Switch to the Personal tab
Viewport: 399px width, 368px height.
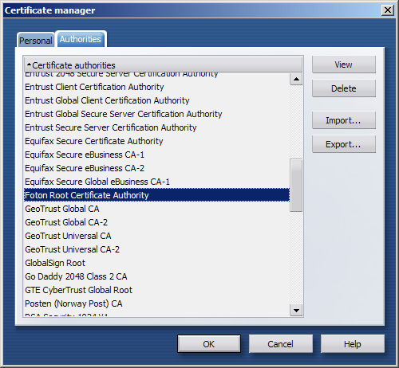pyautogui.click(x=36, y=41)
